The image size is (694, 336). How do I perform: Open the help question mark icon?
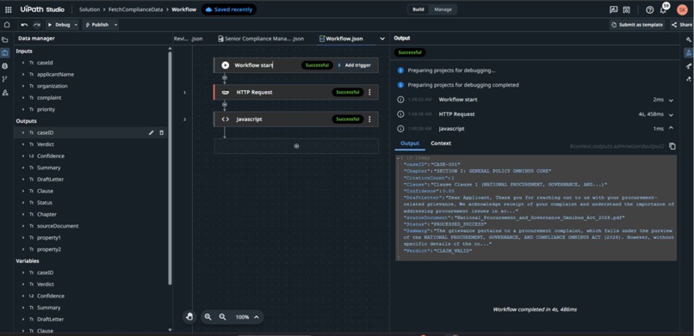pyautogui.click(x=650, y=9)
